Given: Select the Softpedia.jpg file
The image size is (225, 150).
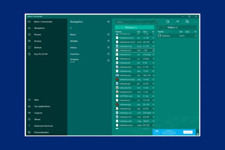Looking at the screenshot, I should point(135,105).
